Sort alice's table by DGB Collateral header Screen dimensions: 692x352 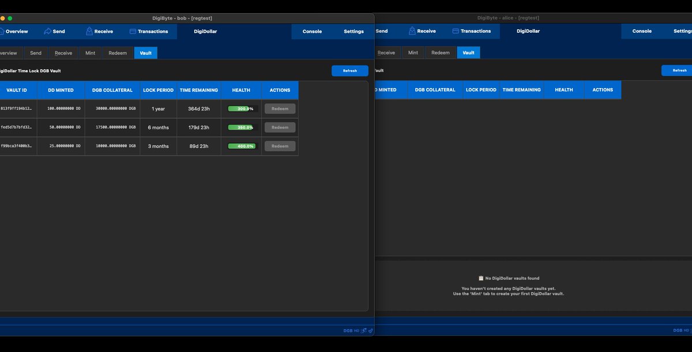point(435,90)
